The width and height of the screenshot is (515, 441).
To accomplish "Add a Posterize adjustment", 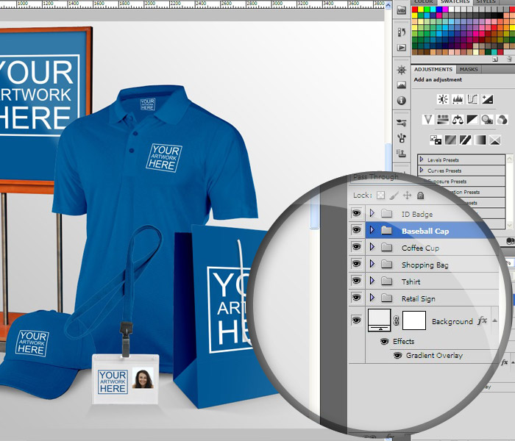I will 450,140.
